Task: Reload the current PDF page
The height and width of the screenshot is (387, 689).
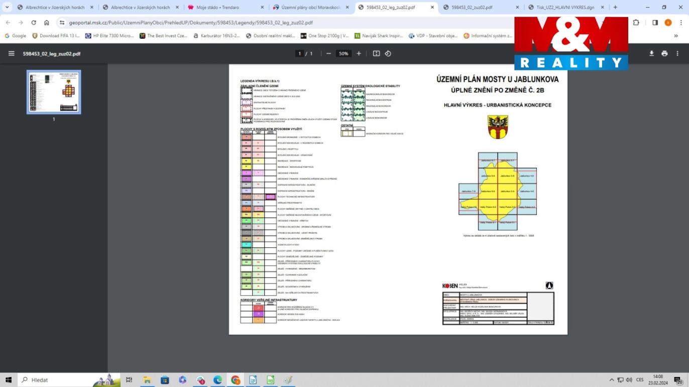Action: (34, 23)
